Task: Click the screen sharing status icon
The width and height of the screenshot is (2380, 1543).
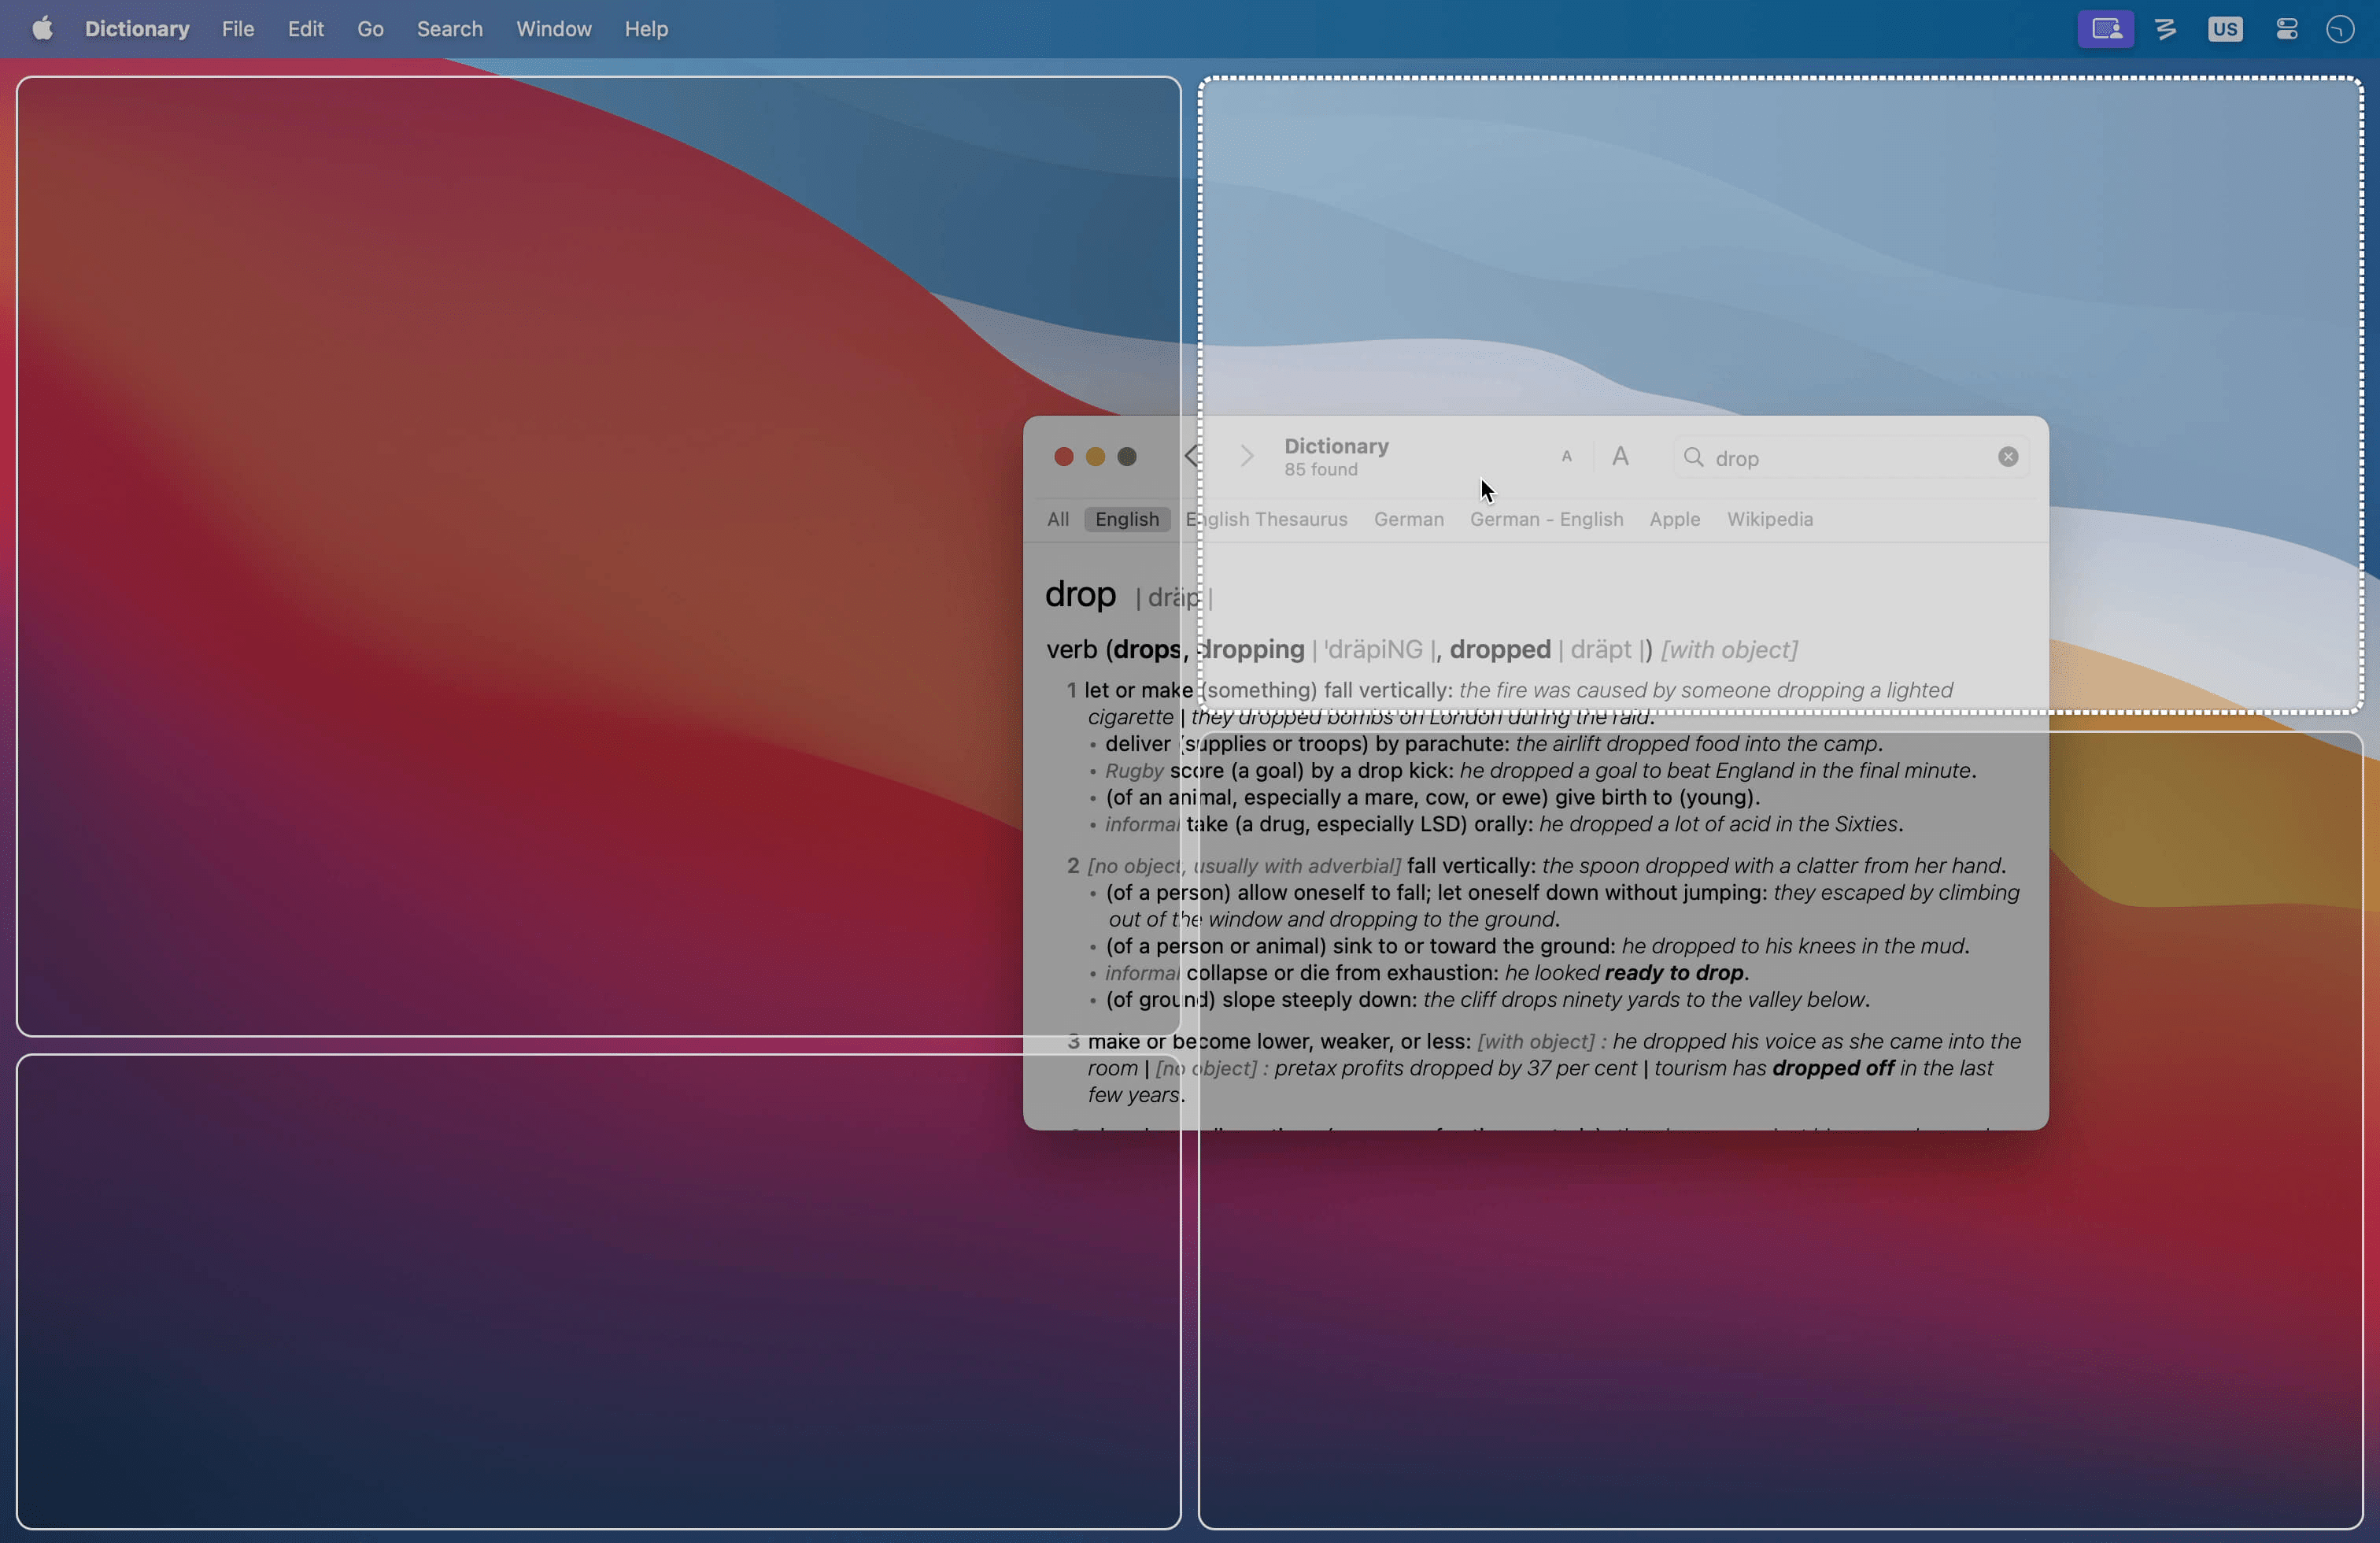Action: click(2106, 29)
